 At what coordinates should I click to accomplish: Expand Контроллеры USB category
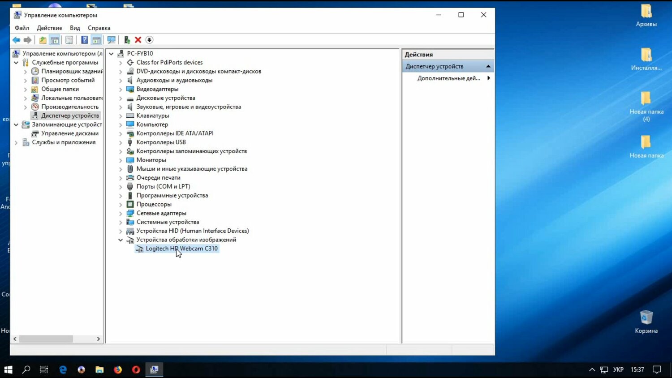coord(121,142)
